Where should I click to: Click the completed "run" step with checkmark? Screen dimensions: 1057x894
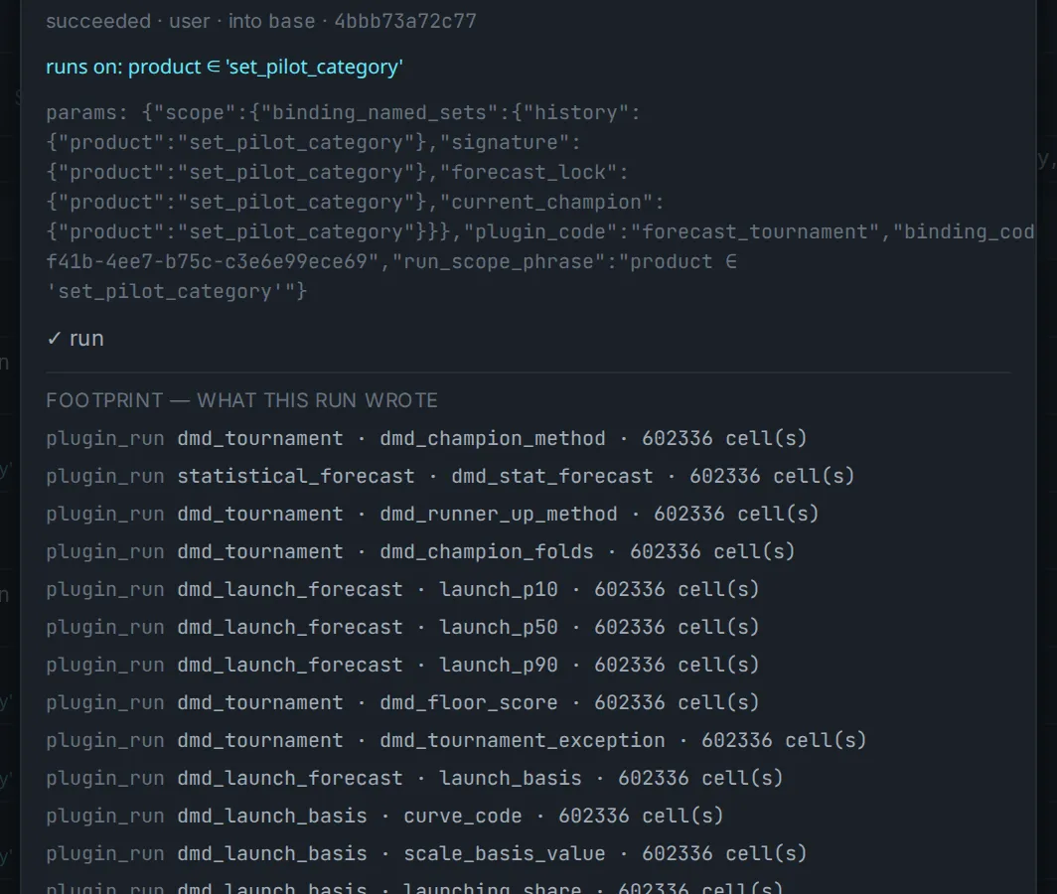[75, 338]
